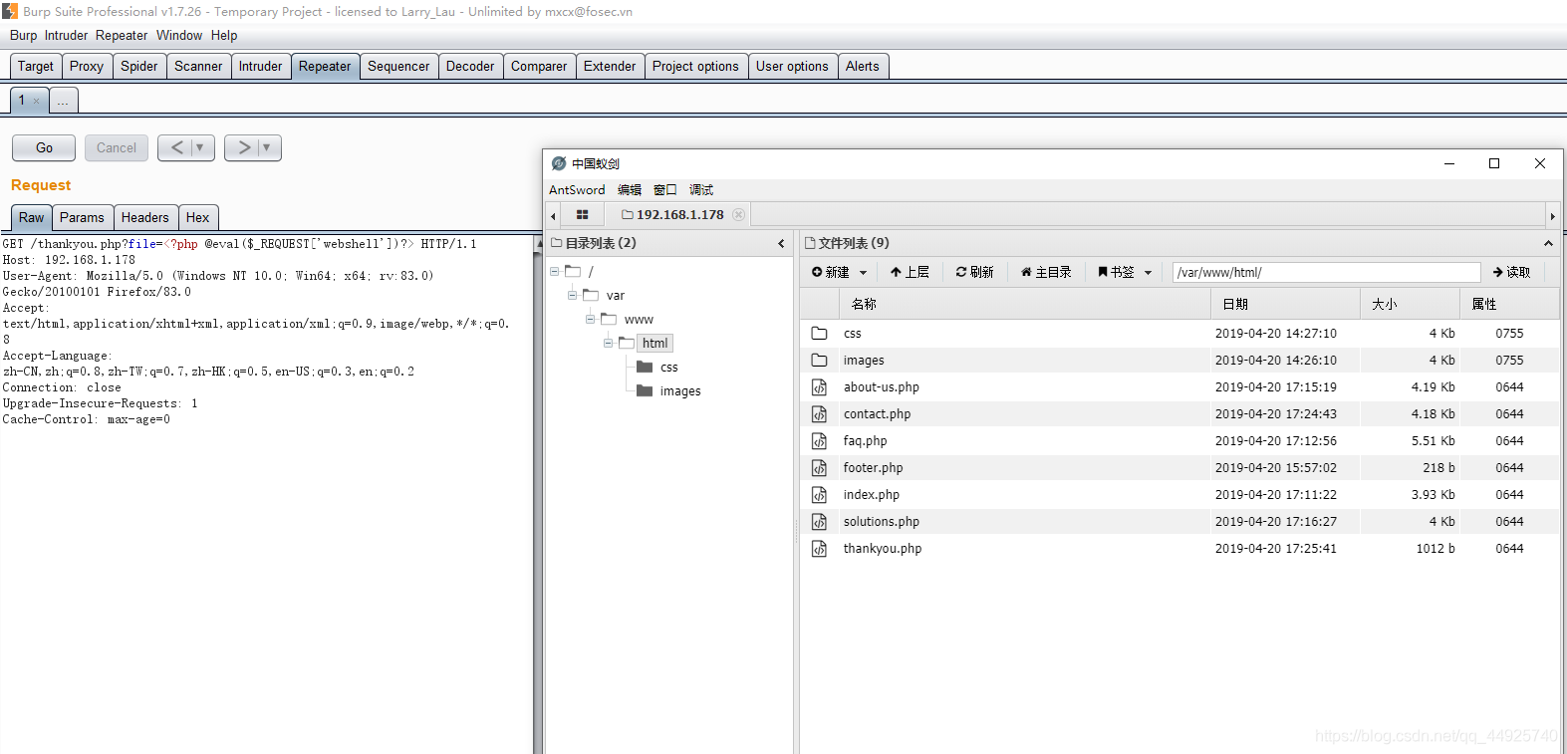Select the thankyou.php file name
The image size is (1567, 754).
pos(883,549)
